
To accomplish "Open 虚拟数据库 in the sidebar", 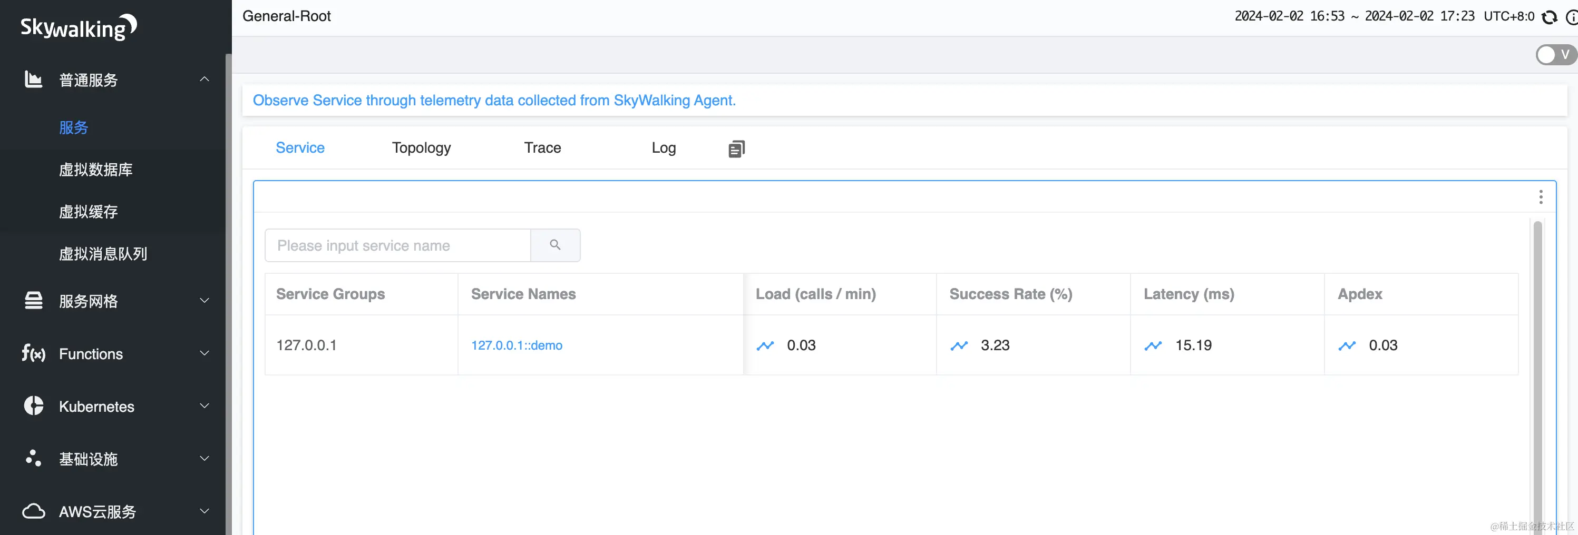I will (x=95, y=170).
